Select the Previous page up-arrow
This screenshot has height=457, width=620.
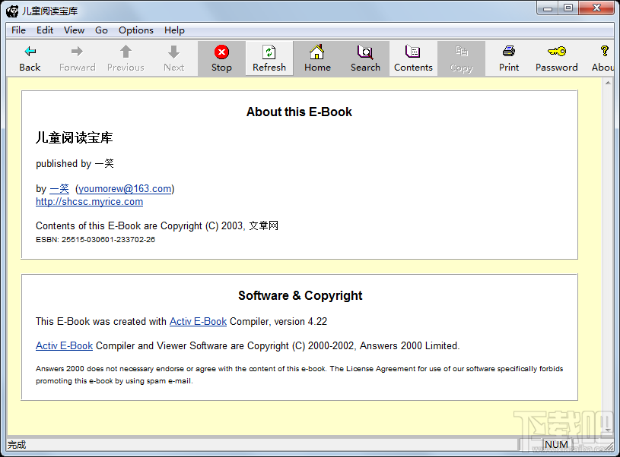coord(126,58)
